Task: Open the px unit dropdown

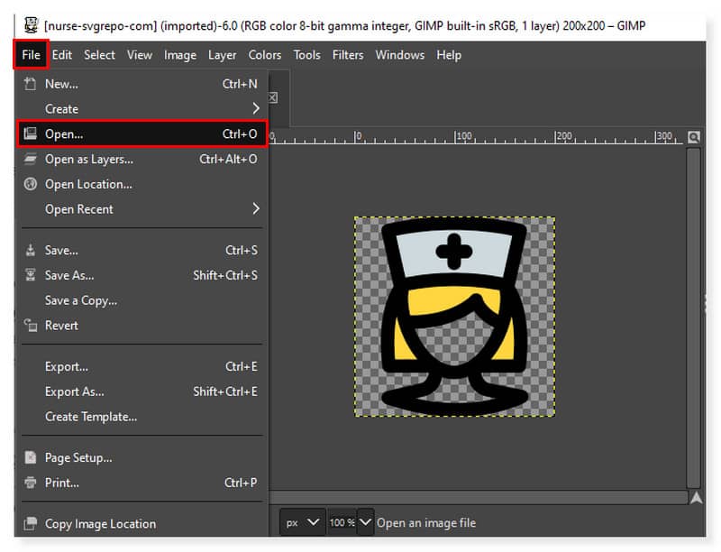Action: [302, 522]
